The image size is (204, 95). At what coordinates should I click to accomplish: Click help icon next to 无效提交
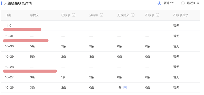point(133,15)
